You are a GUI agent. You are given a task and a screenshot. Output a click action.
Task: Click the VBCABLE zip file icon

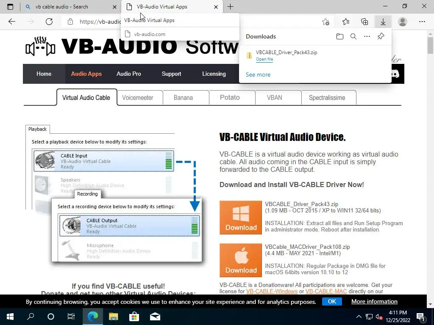249,55
